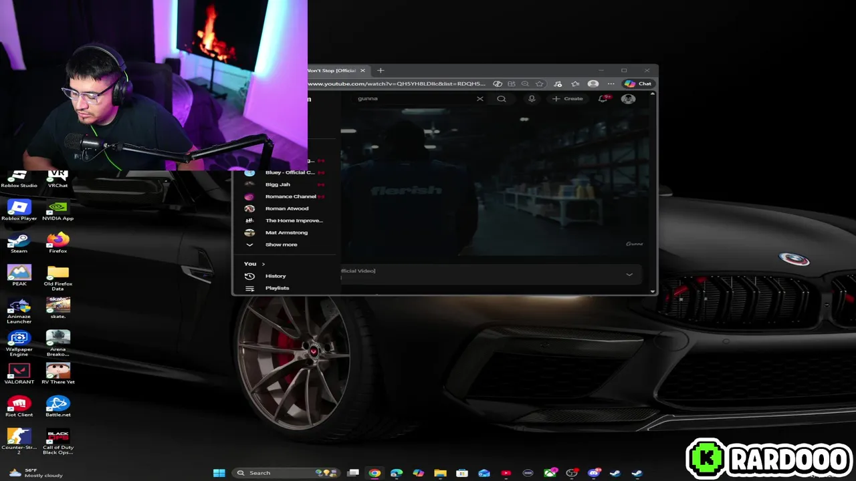The width and height of the screenshot is (856, 481).
Task: Open the Steam desktop shortcut
Action: pyautogui.click(x=19, y=243)
